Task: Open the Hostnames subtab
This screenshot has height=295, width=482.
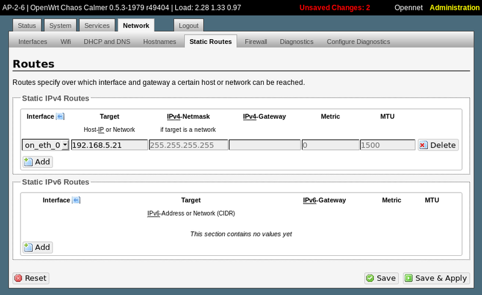Action: tap(160, 42)
